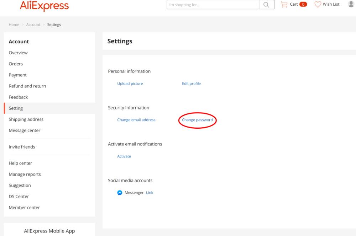Click Change password link
Viewport: 356px width, 236px height.
click(x=197, y=120)
